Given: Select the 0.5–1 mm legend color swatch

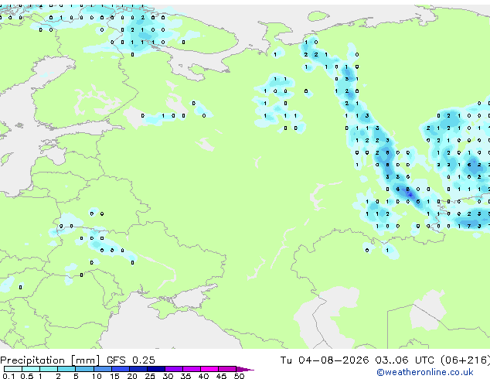Looking at the screenshot, I should pyautogui.click(x=31, y=369).
